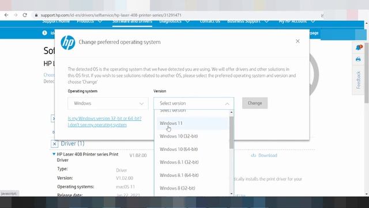
Task: Collapse the Select version dropdown
Action: [194, 103]
